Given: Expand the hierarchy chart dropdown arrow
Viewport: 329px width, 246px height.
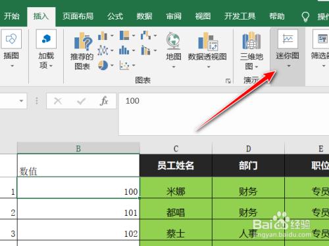Looking at the screenshot, I should click(134, 35).
